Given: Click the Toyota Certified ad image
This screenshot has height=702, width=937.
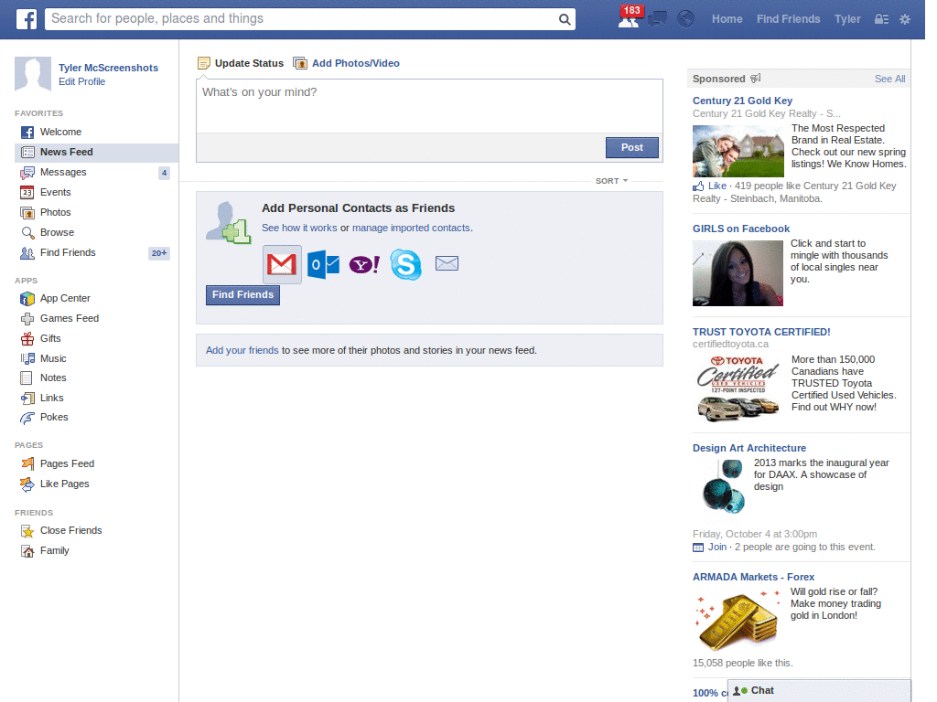Looking at the screenshot, I should pos(738,388).
